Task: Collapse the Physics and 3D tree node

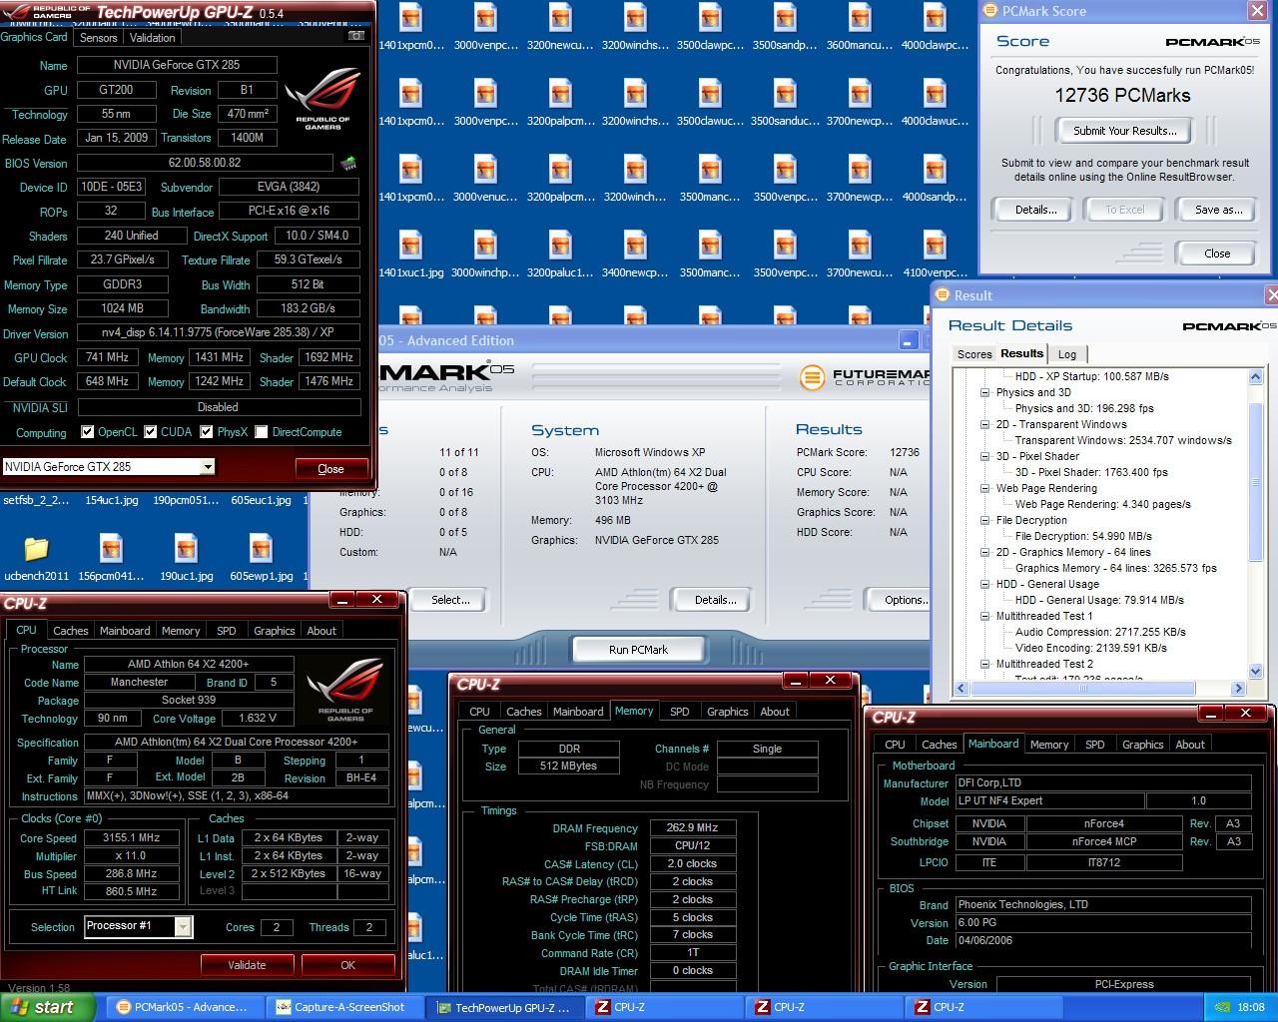Action: coord(984,392)
